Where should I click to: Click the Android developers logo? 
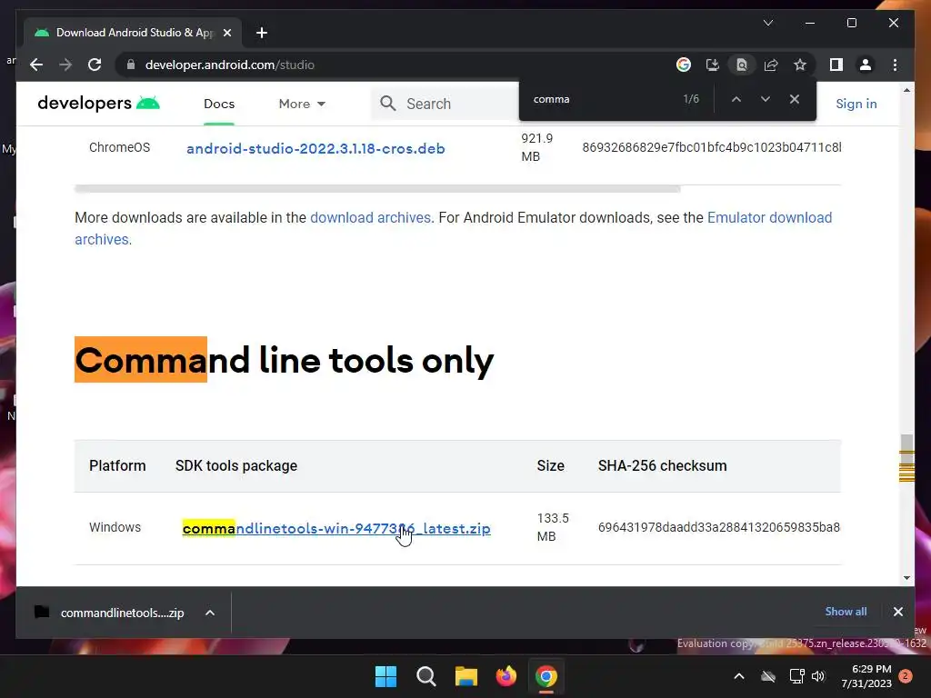tap(98, 104)
